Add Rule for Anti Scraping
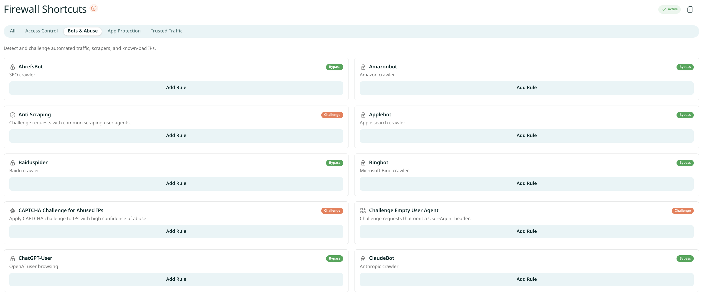The image size is (703, 296). (x=176, y=136)
